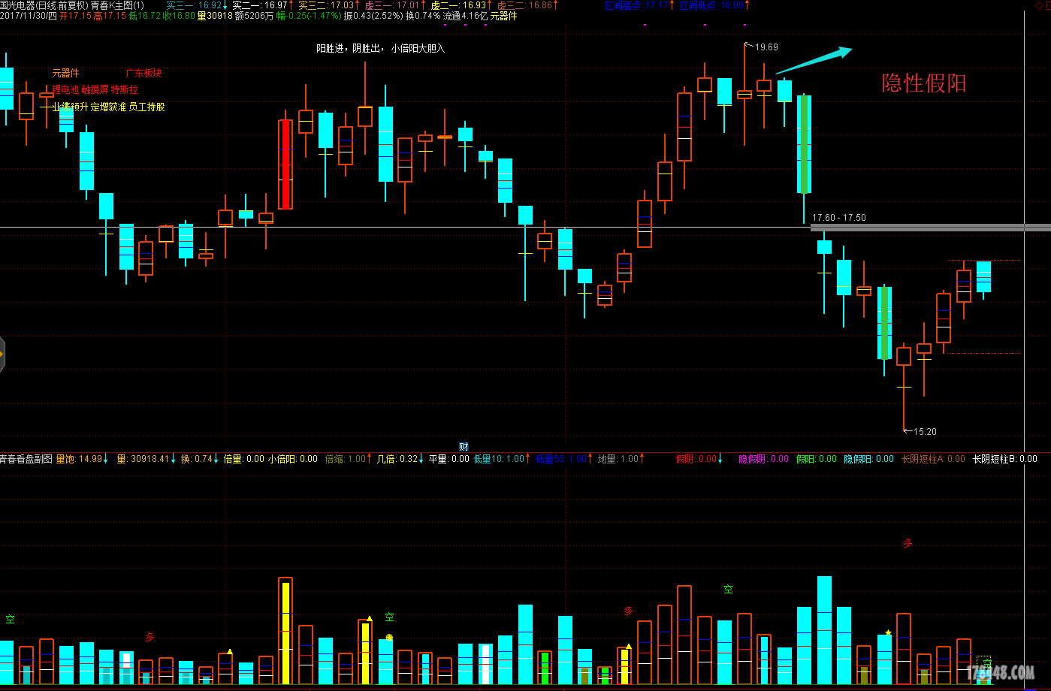Select the 小倍阳: 0.00 indicator value

[x=293, y=458]
